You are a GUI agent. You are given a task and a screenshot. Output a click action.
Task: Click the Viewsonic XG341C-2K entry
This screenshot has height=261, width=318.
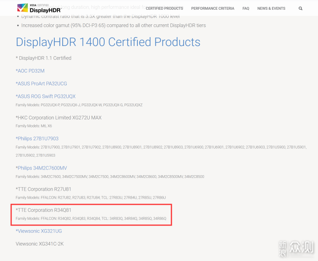tap(40, 244)
